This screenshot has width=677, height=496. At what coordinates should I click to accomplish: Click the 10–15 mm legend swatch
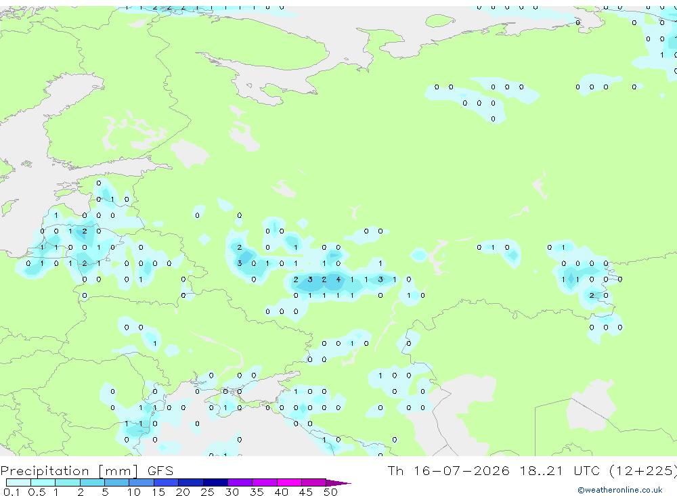click(x=141, y=482)
